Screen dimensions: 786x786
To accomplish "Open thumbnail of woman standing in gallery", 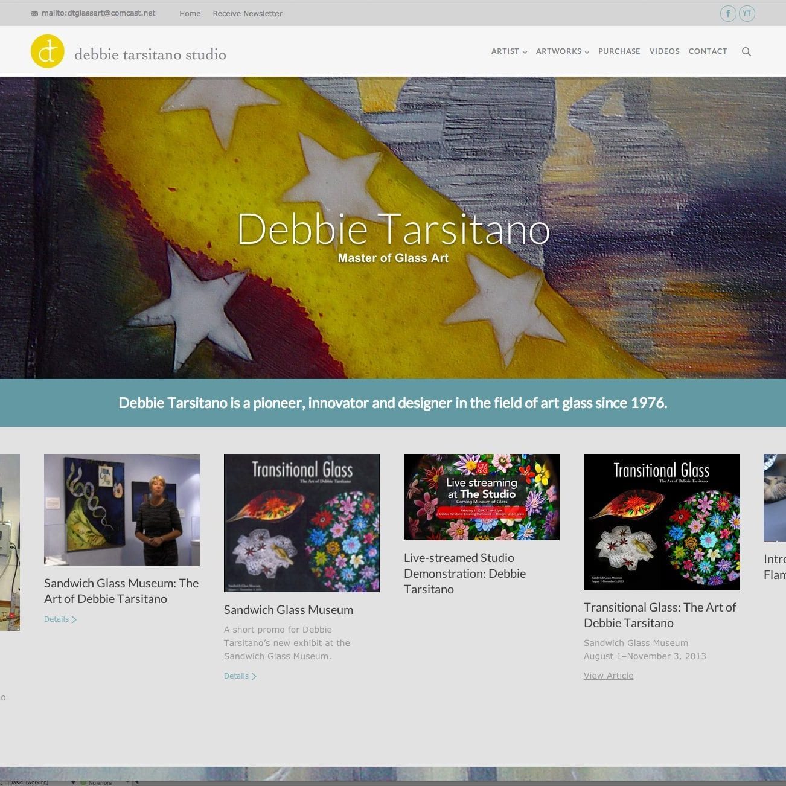I will click(122, 510).
